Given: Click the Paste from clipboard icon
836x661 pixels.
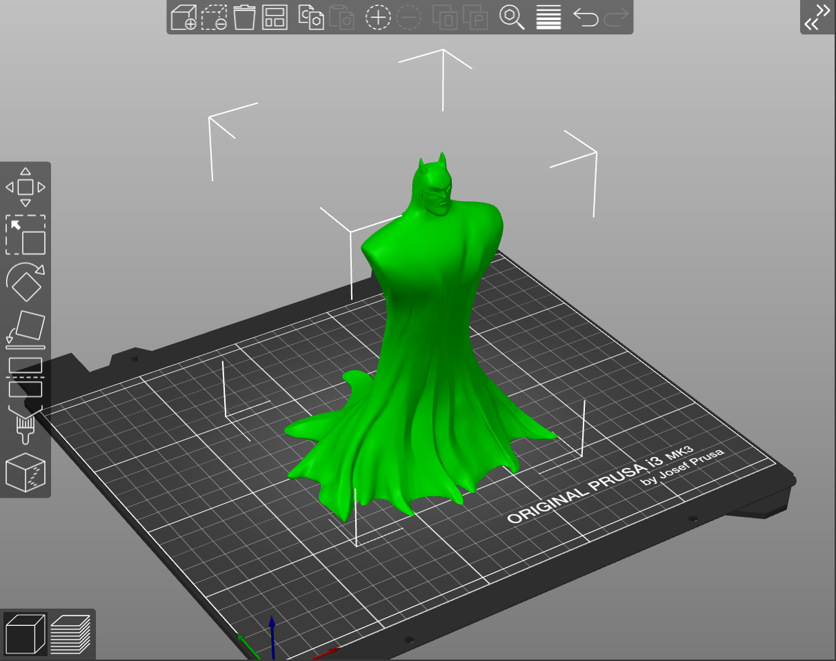Looking at the screenshot, I should click(341, 17).
